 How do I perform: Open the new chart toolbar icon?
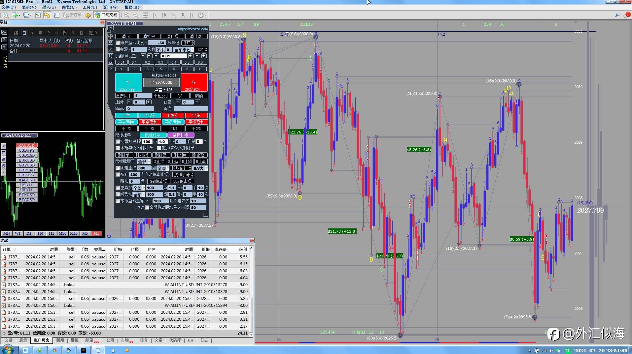click(x=16, y=15)
